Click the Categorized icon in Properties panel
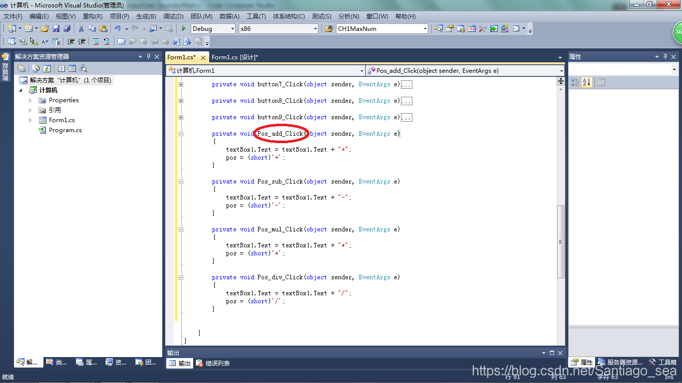Screen dimensions: 682x383 tap(575, 82)
